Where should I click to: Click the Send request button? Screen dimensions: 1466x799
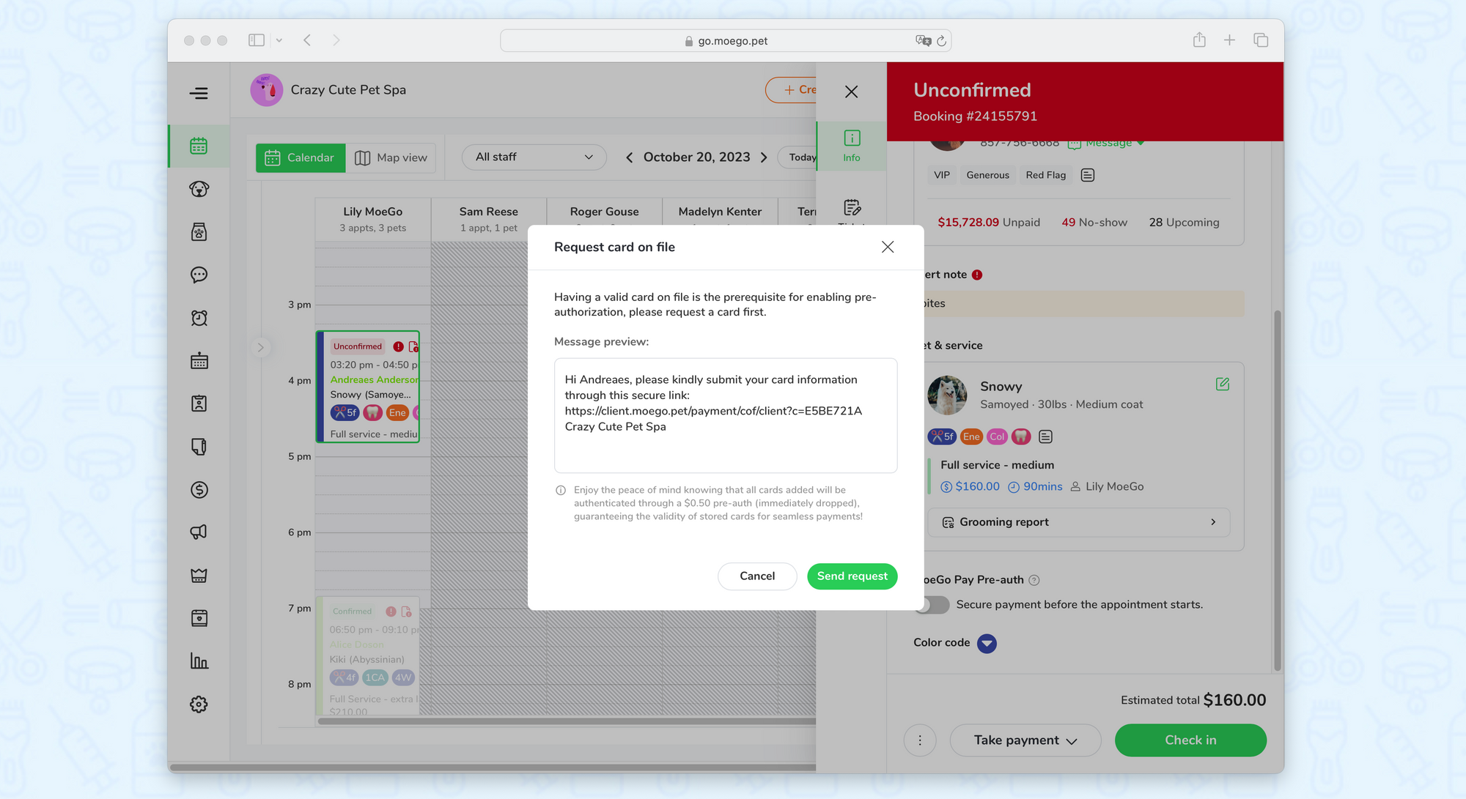click(x=852, y=576)
